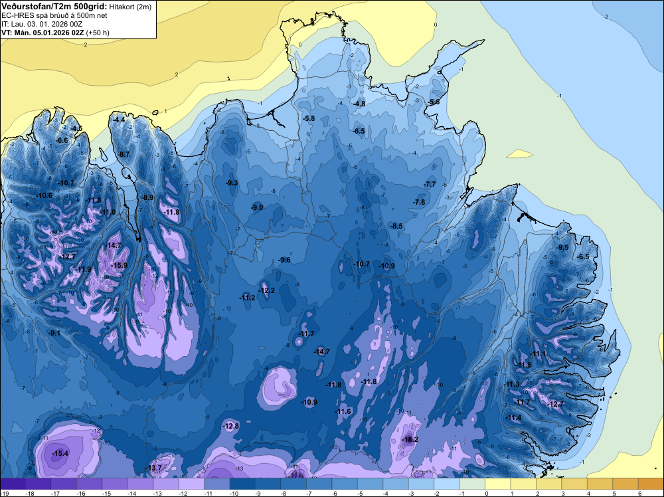Image resolution: width=664 pixels, height=497 pixels.
Task: Click legend swatch between -1 and 0
Action: coord(472,483)
